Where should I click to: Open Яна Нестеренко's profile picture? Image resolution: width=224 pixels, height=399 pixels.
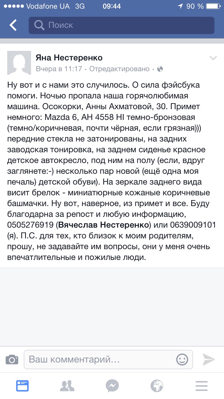tap(19, 63)
